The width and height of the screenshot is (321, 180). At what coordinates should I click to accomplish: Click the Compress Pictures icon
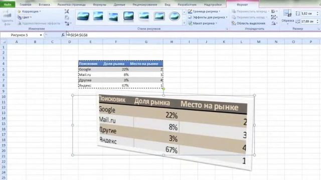point(67,11)
